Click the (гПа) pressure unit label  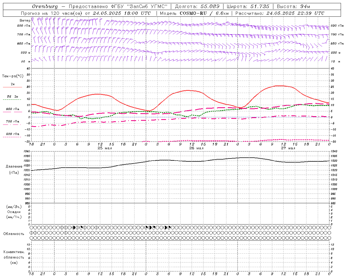pyautogui.click(x=14, y=172)
